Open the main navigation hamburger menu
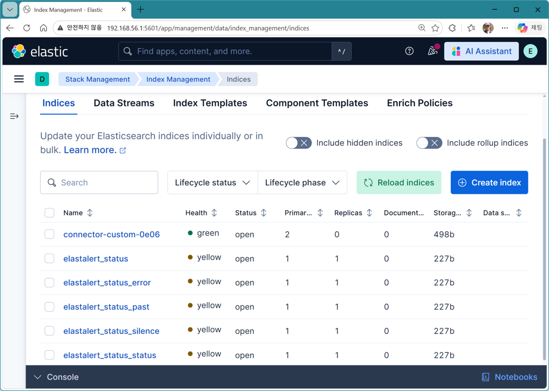The width and height of the screenshot is (549, 391). coord(18,79)
